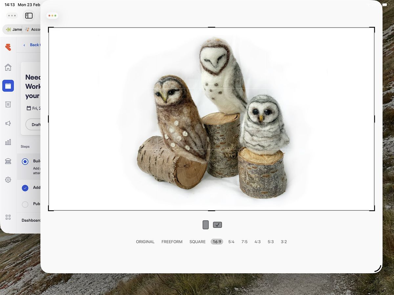Open the Settings gear icon
The height and width of the screenshot is (295, 394).
pos(8,180)
